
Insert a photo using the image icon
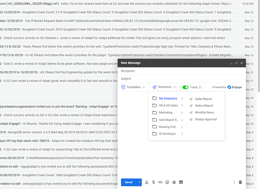pos(181,182)
